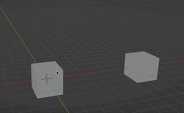
Task: Click empty grid floor midway between both cubes
Action: (94, 84)
